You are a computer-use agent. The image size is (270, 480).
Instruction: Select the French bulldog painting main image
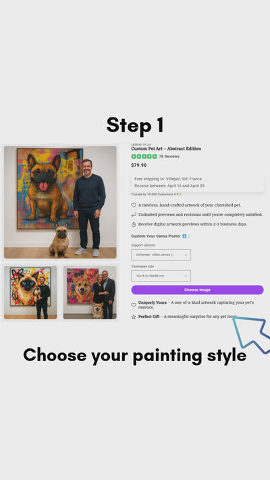(60, 203)
